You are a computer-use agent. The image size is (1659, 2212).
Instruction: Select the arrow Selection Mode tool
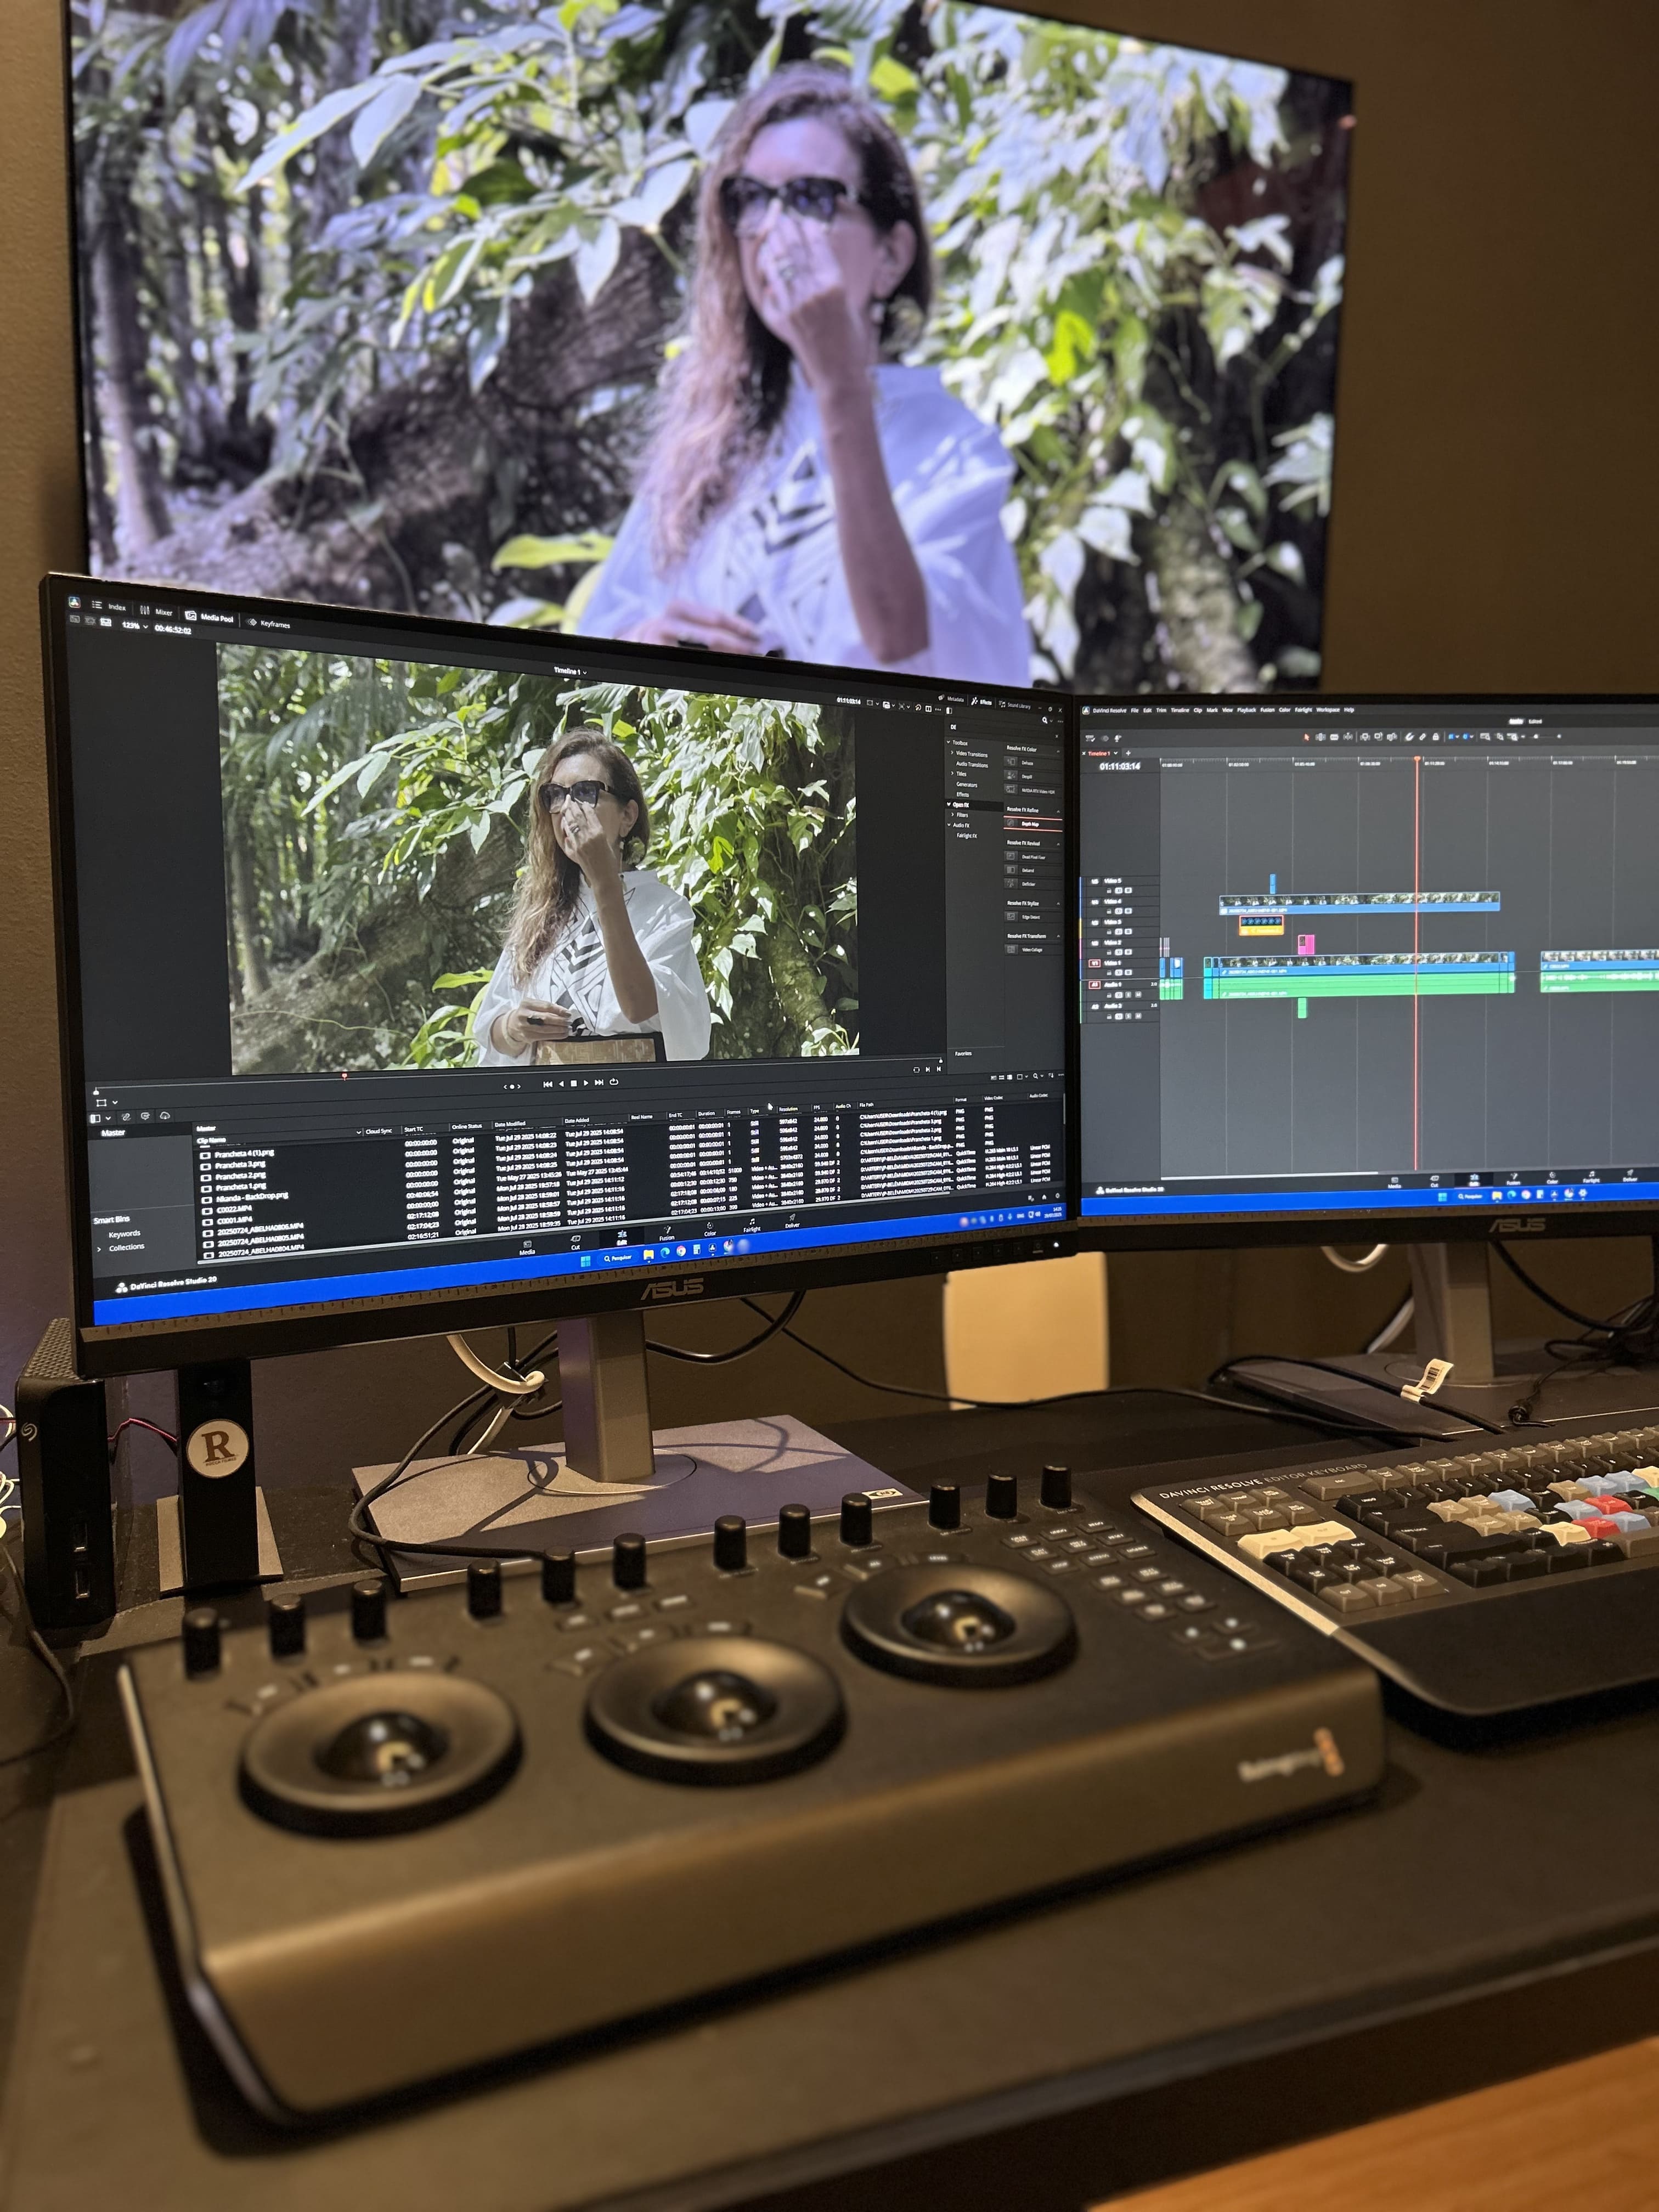pyautogui.click(x=1307, y=737)
